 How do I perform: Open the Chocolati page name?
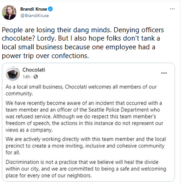34,70
